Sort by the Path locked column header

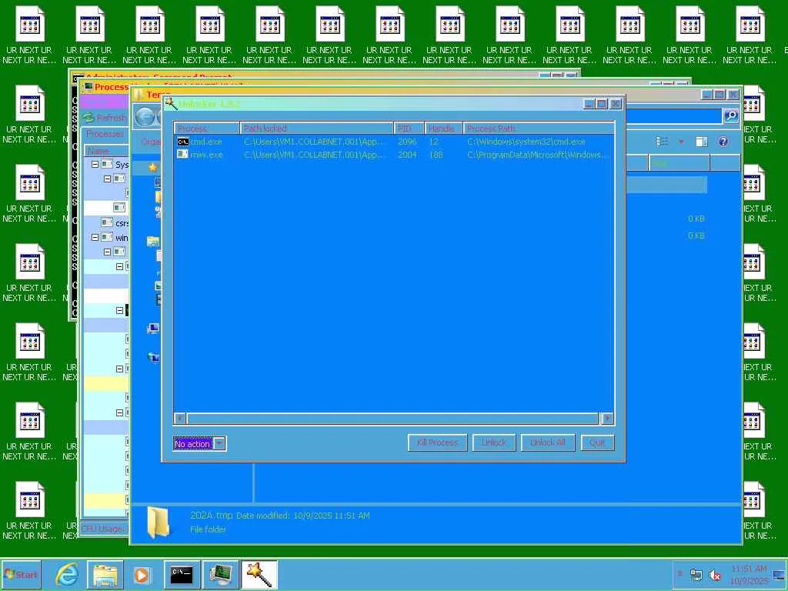coord(316,129)
